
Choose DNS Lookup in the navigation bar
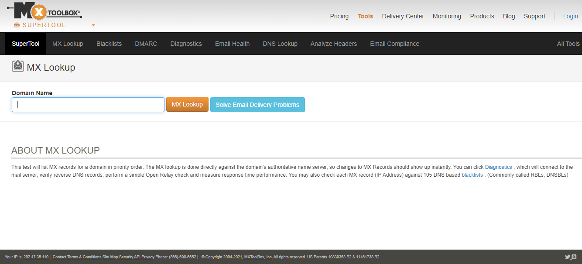point(280,44)
